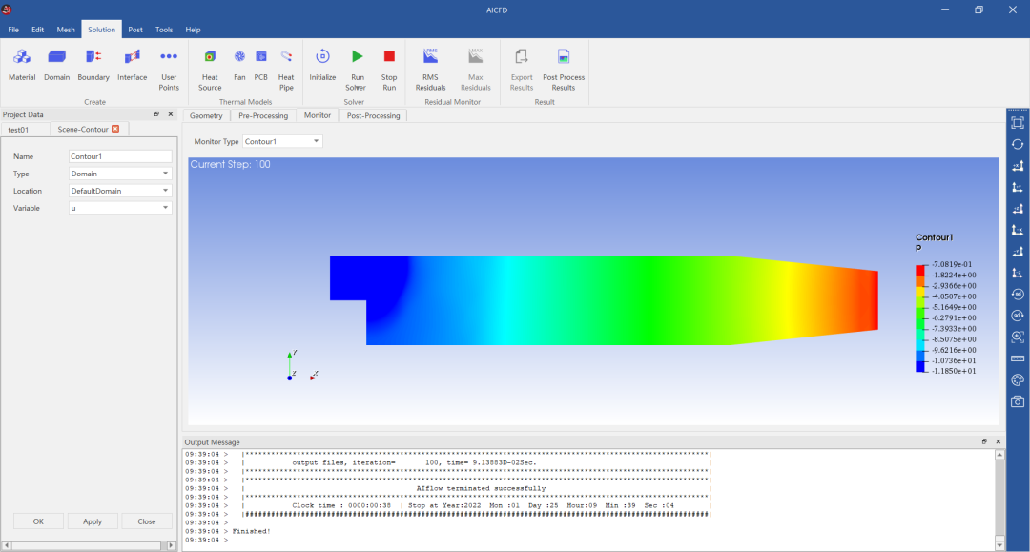The height and width of the screenshot is (552, 1030).
Task: Rotate view 90 degrees counterclockwise
Action: (x=1018, y=295)
